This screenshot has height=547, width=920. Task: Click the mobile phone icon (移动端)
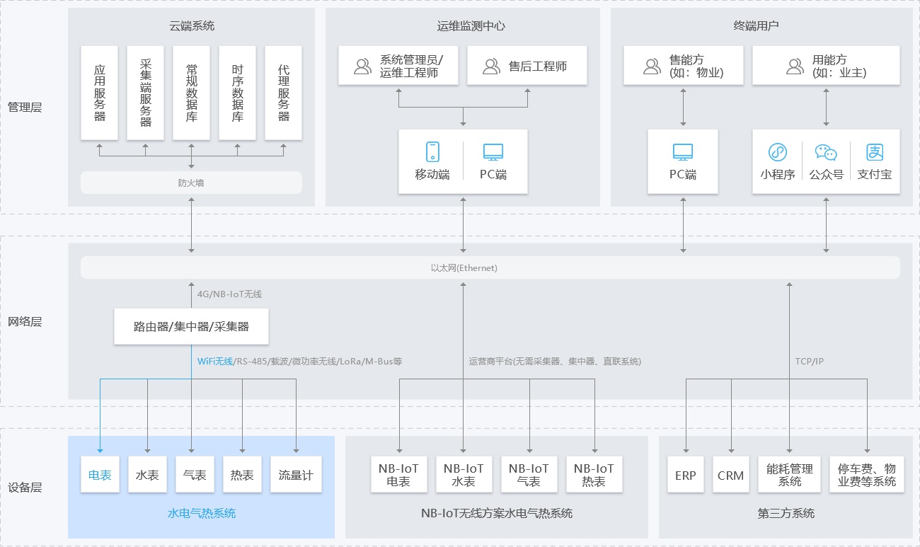click(432, 151)
